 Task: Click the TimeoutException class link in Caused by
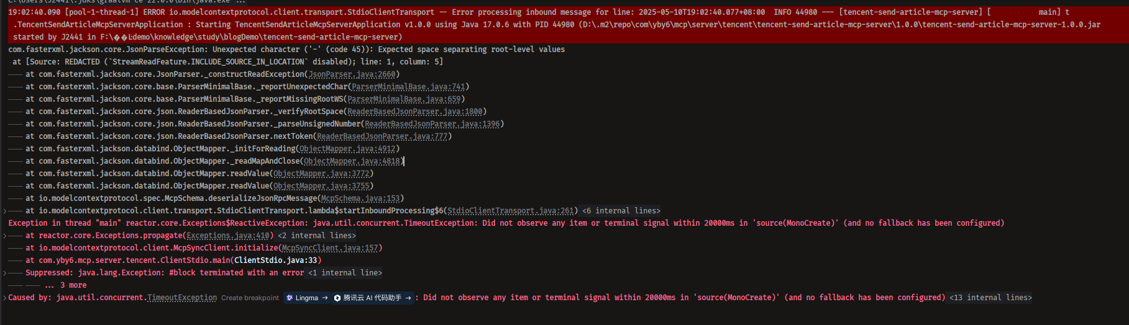point(182,298)
